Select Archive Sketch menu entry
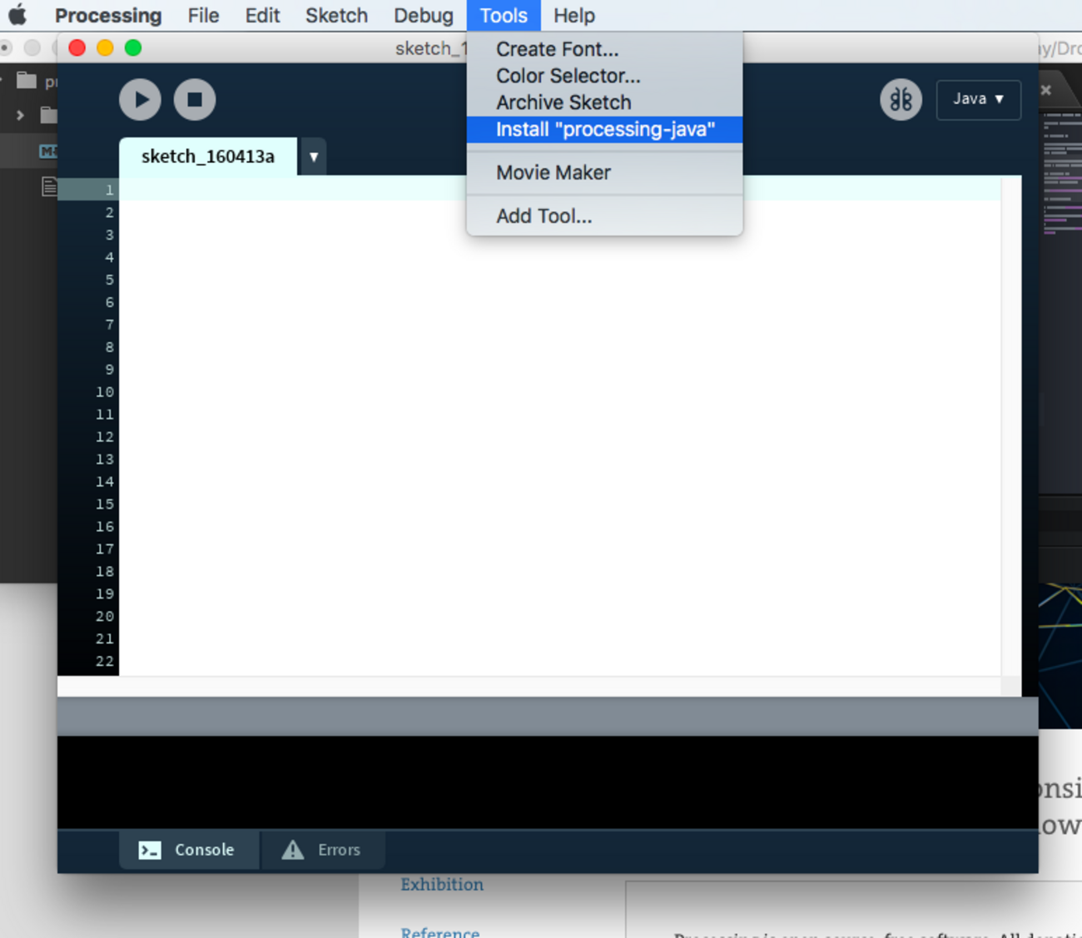 coord(604,102)
